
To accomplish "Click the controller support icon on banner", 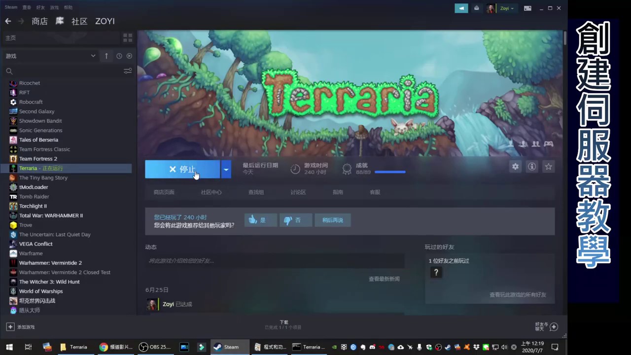I will [x=548, y=144].
